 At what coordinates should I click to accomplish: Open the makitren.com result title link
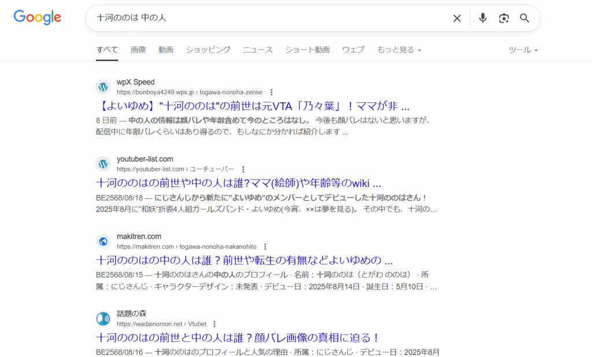click(244, 260)
